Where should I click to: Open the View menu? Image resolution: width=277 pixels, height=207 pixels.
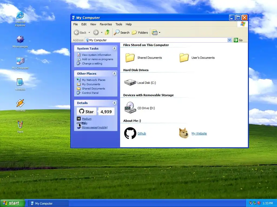(x=93, y=24)
